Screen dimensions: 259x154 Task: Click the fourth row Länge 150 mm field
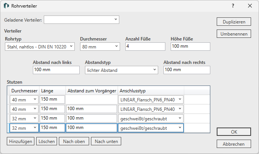pos(52,128)
